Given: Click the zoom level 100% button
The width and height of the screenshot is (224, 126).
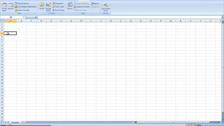Looking at the screenshot, I should [199, 125].
